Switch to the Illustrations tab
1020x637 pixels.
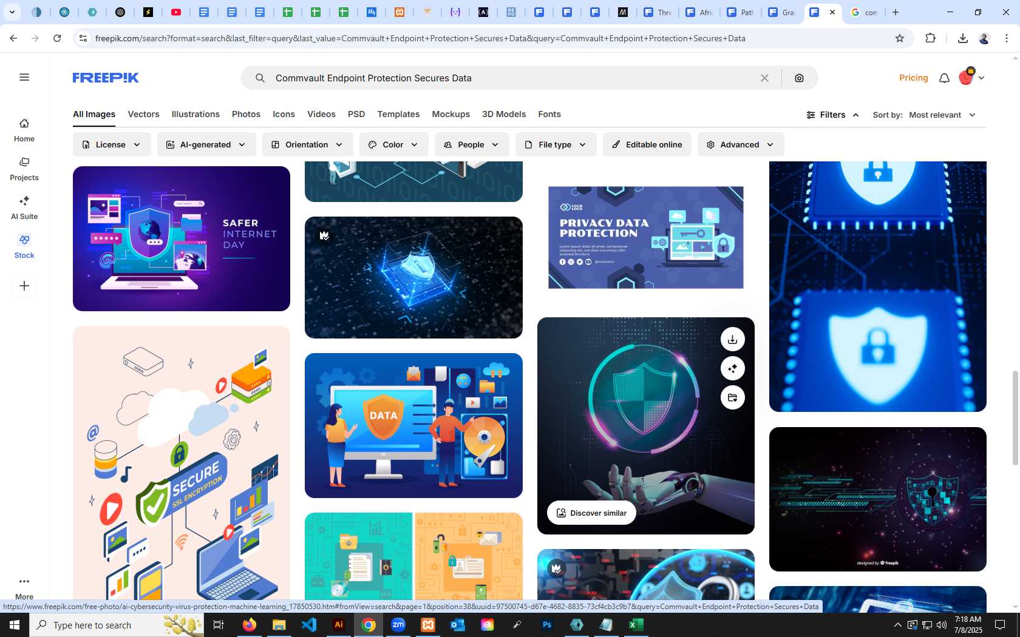[195, 114]
